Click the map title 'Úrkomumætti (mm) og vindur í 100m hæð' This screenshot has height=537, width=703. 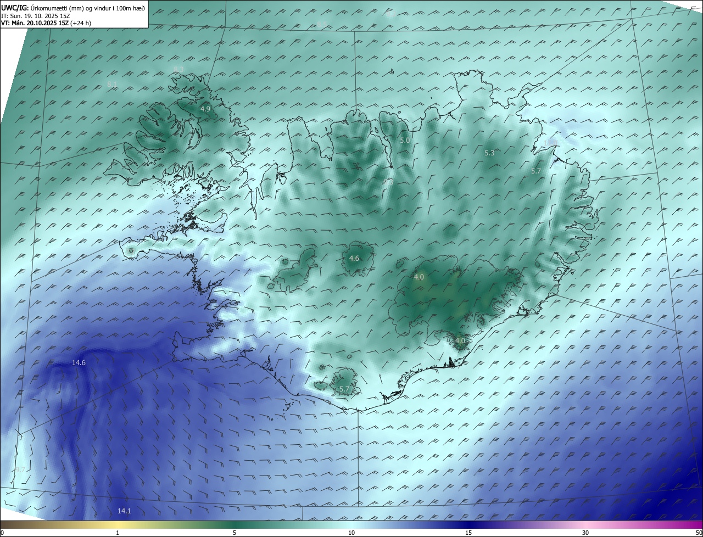(x=88, y=8)
